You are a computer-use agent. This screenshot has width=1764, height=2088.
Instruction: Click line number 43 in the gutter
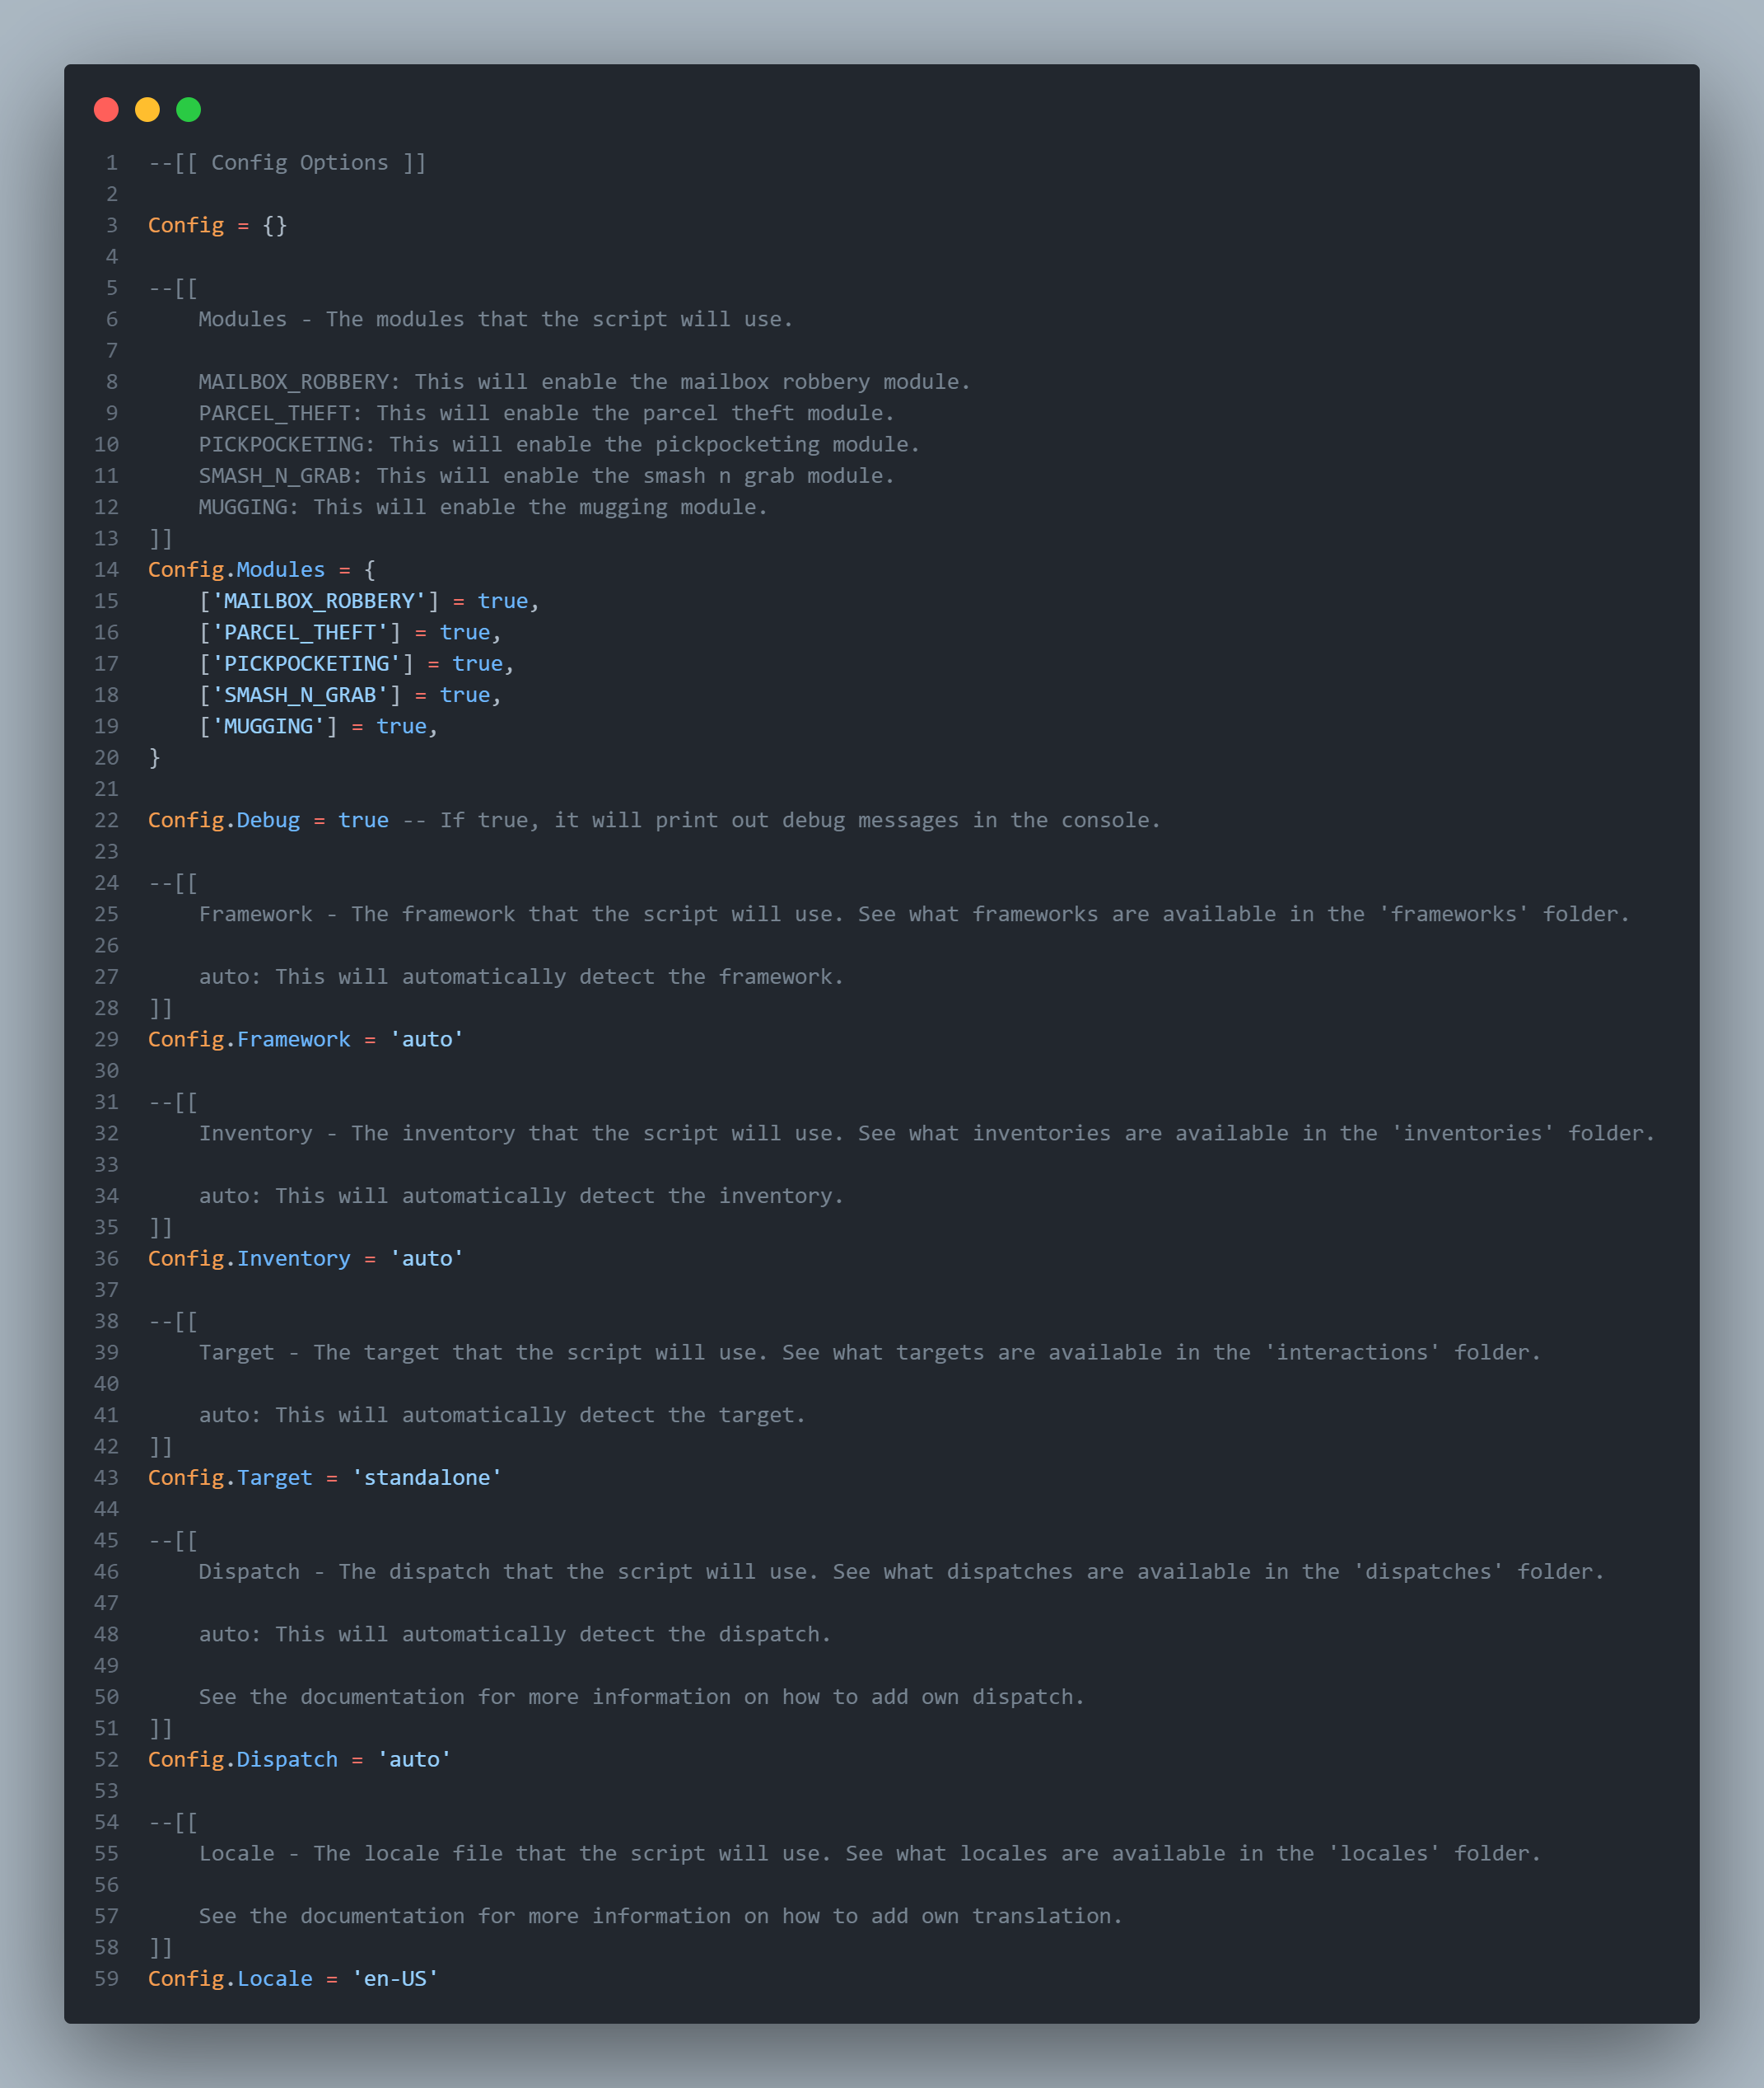[106, 1477]
